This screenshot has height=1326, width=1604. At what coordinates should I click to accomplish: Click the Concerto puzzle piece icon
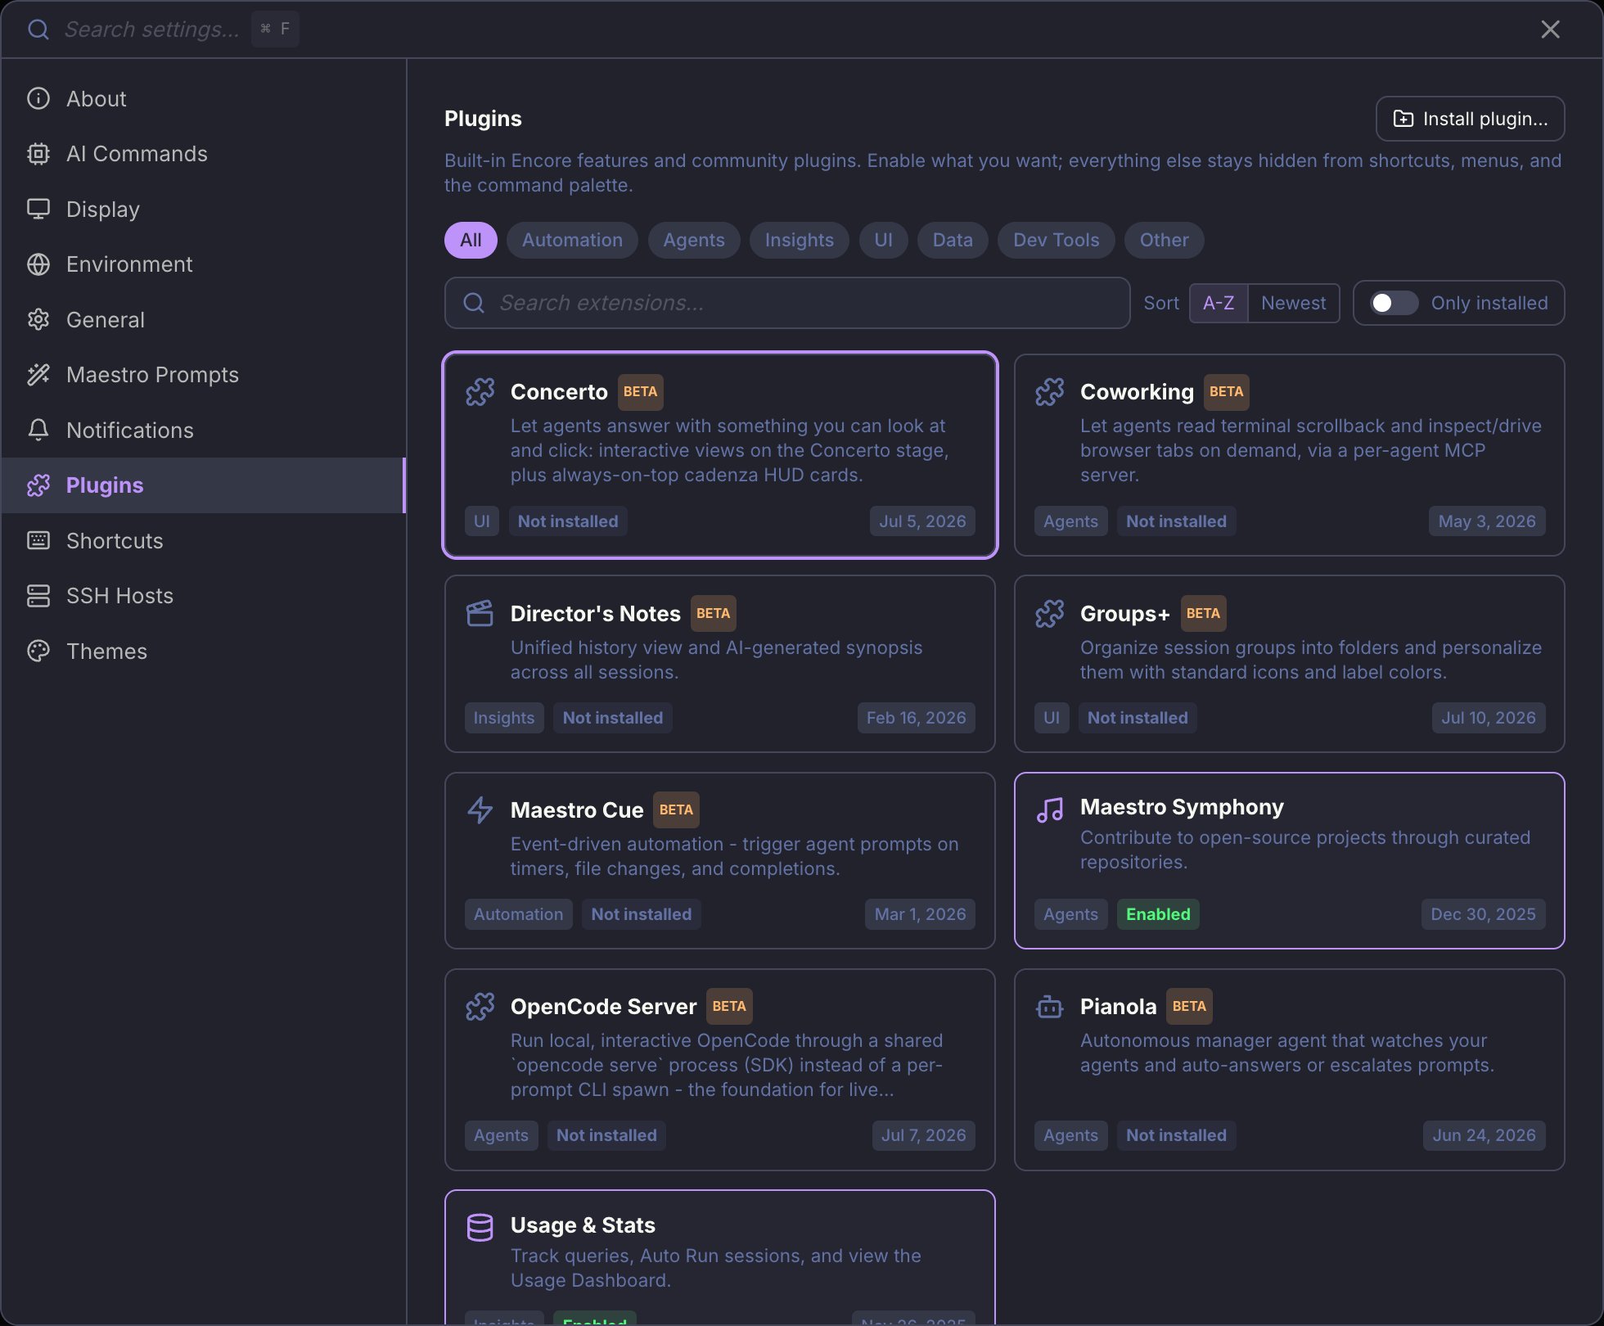480,392
